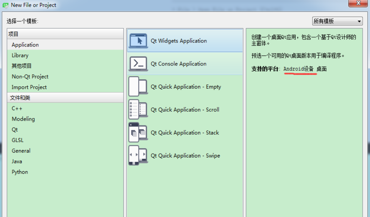Select the Qt Console Application terminal icon
The height and width of the screenshot is (217, 370).
(138, 64)
